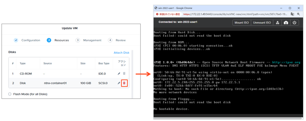Viewport: 306px width, 121px height.
Task: Click the CD-ROM type cell
Action: point(25,74)
